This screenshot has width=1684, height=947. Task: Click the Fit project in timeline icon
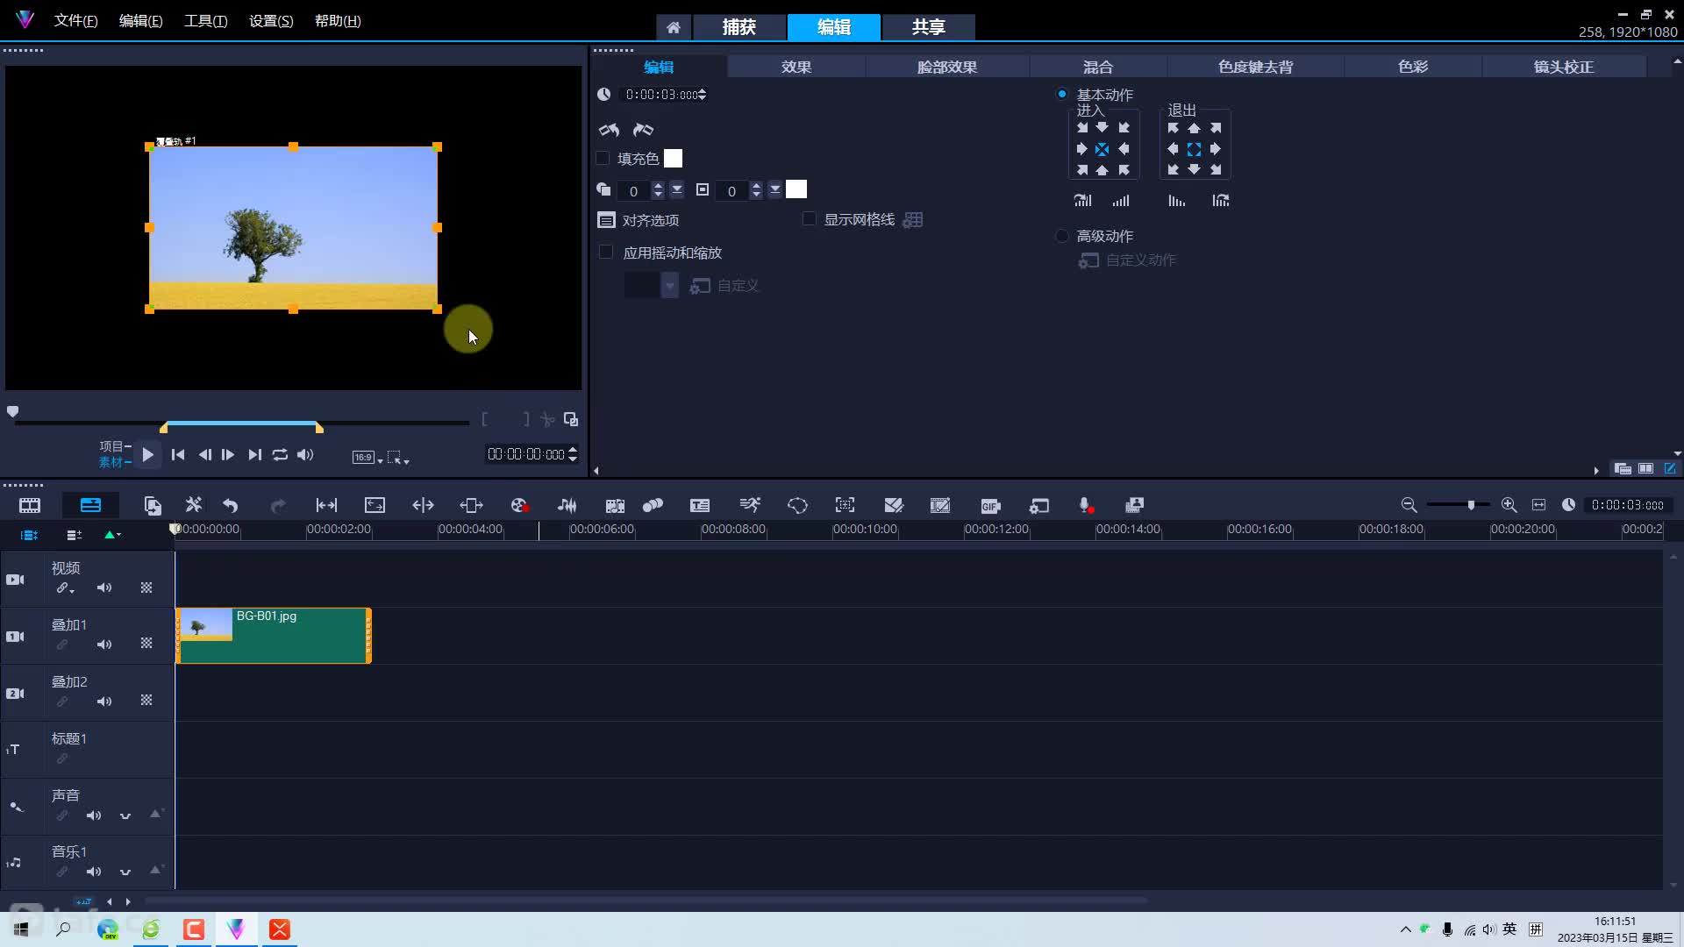tap(1538, 505)
